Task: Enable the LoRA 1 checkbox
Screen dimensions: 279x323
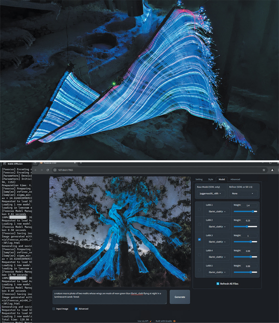Action: pos(199,209)
